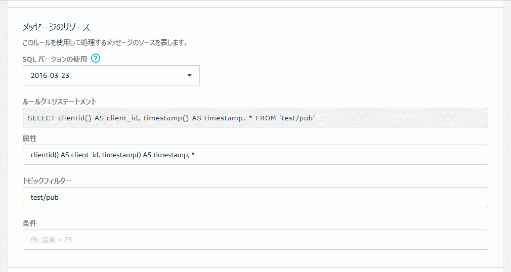Click the ルールクエリステートメント label
511x272 pixels.
pyautogui.click(x=60, y=102)
